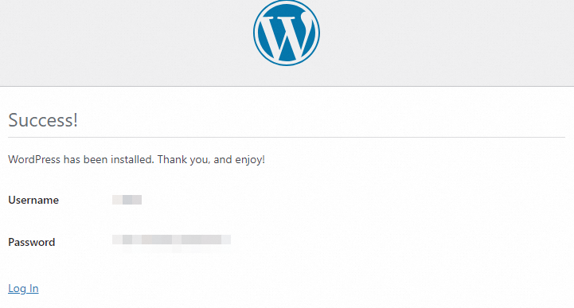The width and height of the screenshot is (574, 308).
Task: Open the Log In link
Action: click(23, 289)
